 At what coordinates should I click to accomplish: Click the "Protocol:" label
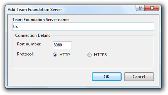(x=25, y=54)
